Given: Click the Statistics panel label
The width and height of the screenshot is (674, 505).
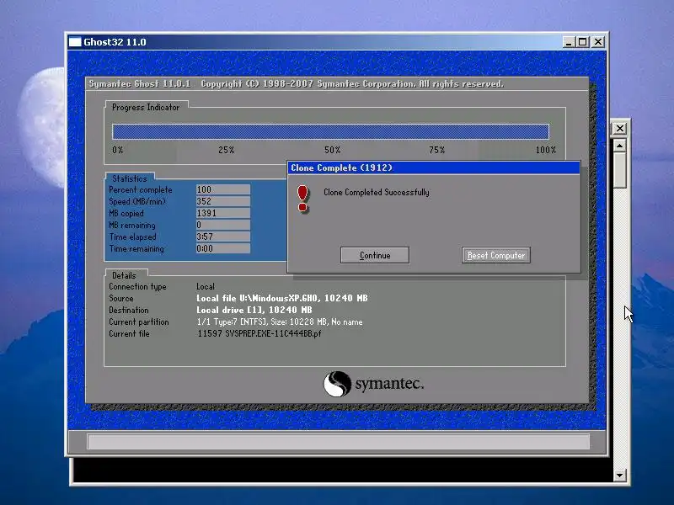Looking at the screenshot, I should click(130, 178).
